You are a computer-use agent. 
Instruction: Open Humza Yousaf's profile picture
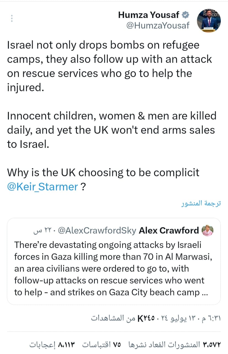(209, 22)
